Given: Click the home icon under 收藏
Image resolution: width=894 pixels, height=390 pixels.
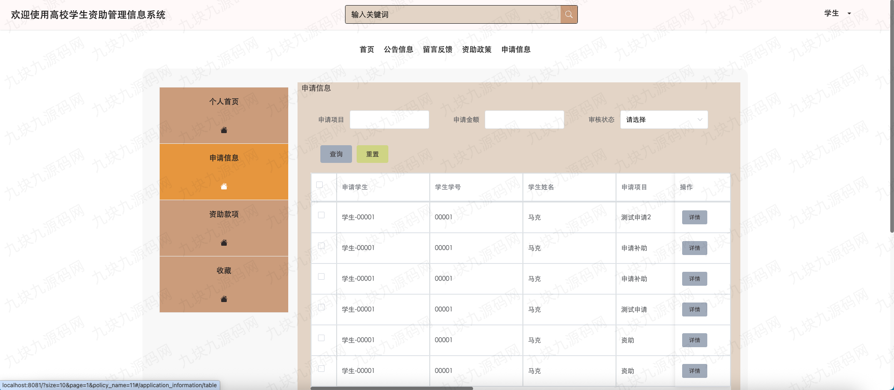Looking at the screenshot, I should tap(224, 299).
